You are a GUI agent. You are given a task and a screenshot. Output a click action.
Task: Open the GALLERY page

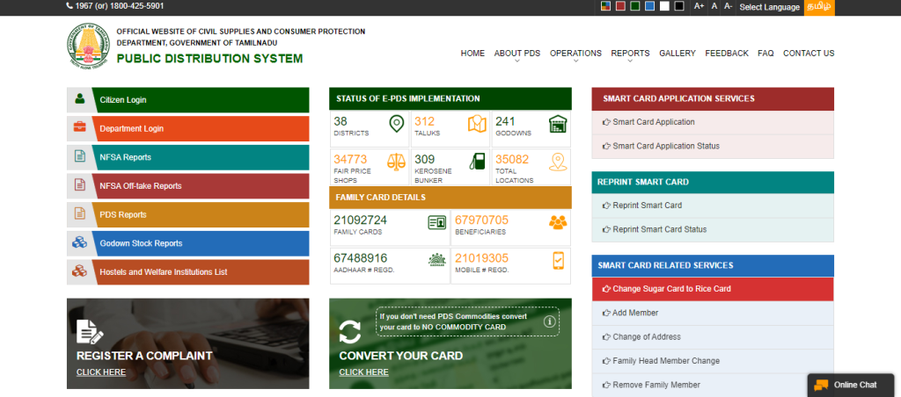[678, 54]
